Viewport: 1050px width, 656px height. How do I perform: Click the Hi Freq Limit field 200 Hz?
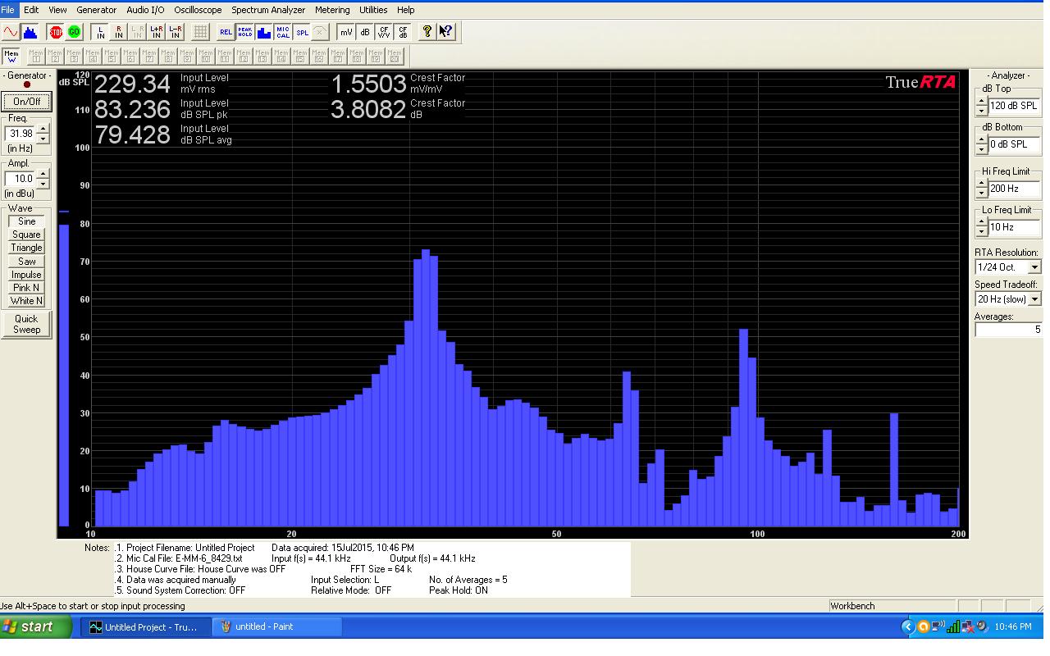1015,189
